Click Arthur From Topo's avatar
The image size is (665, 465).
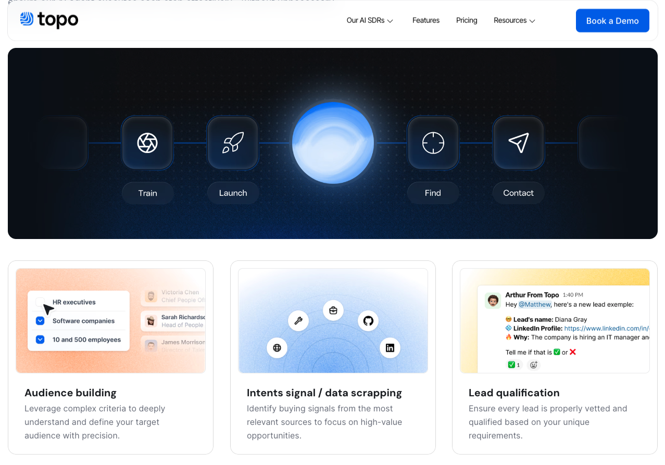(x=493, y=300)
